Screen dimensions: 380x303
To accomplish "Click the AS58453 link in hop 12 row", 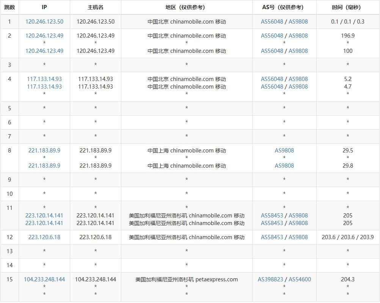I will [272, 237].
